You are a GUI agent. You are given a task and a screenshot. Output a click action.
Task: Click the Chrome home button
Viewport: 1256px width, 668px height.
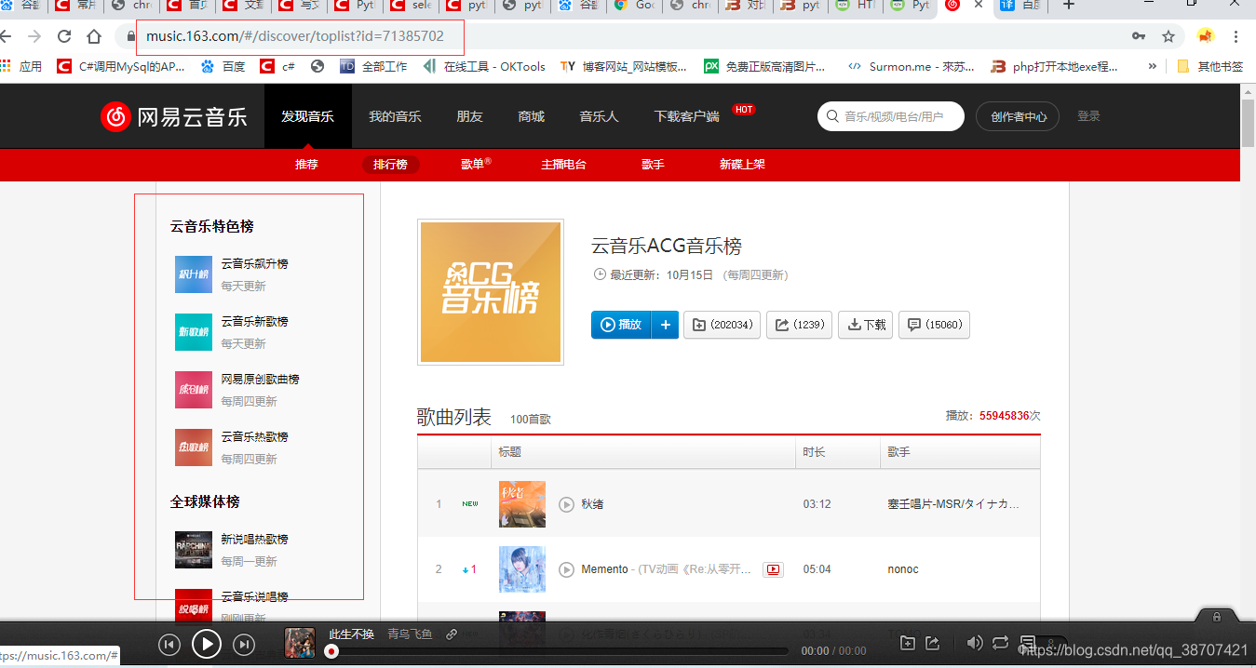(x=94, y=36)
